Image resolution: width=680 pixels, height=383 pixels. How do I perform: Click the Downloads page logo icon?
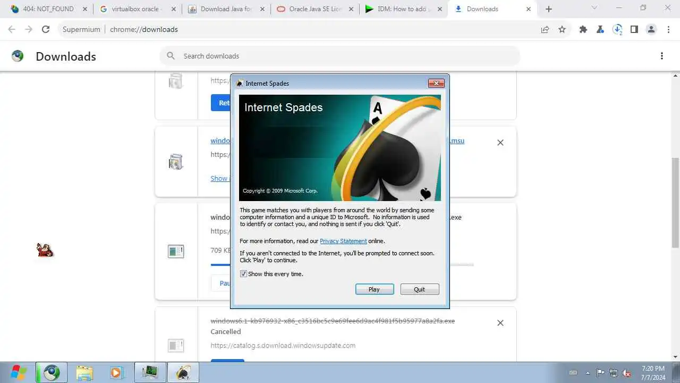coord(18,56)
